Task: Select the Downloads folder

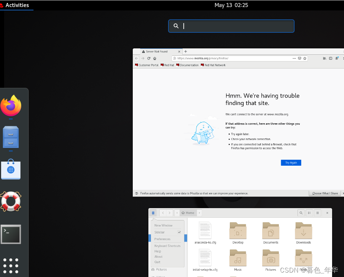Action: click(x=303, y=233)
